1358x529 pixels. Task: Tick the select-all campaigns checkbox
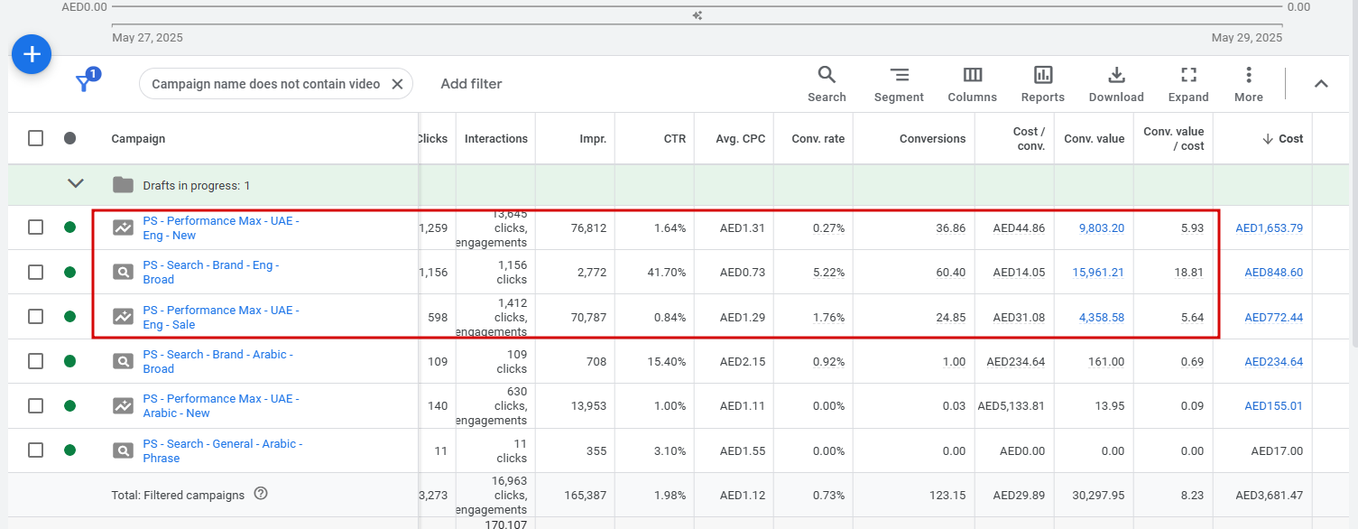35,138
